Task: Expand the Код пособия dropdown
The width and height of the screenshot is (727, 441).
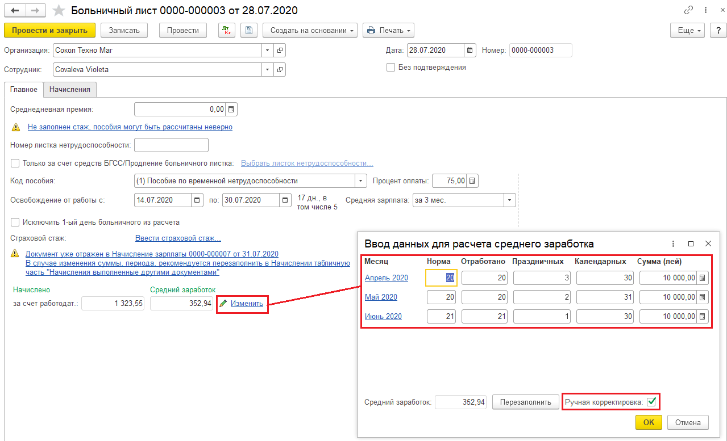Action: [360, 181]
